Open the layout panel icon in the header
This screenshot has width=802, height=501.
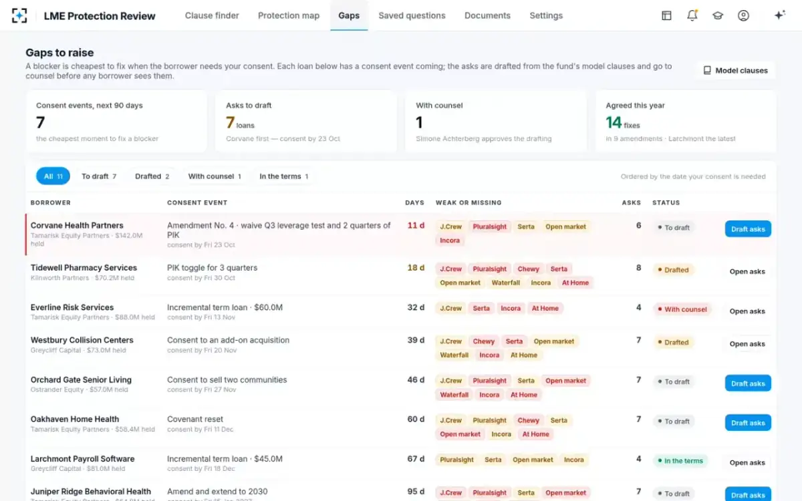coord(666,15)
